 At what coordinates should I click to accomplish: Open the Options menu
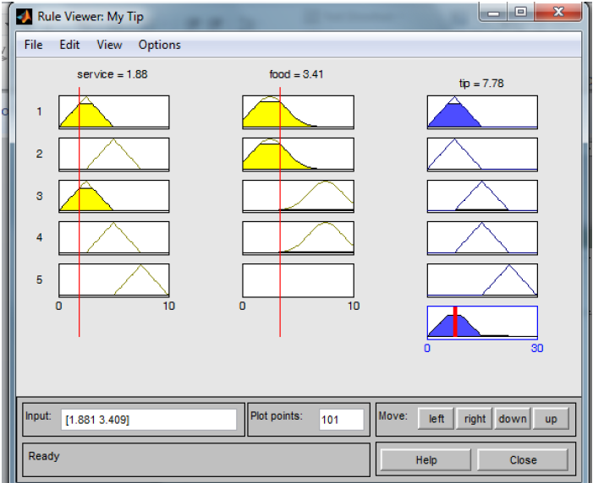160,45
